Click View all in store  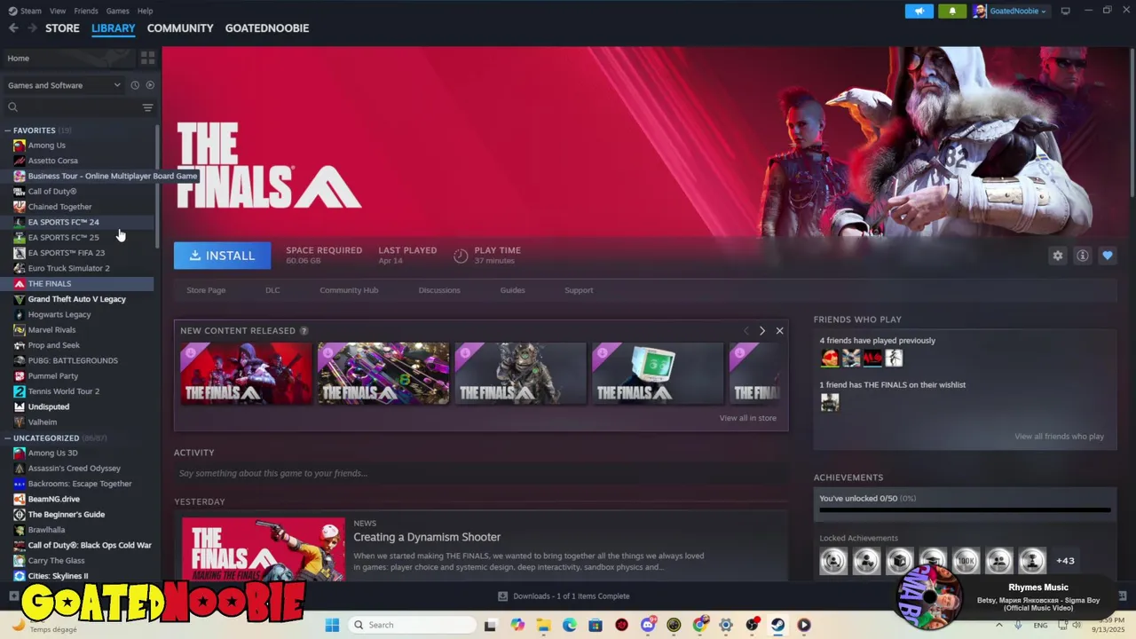(748, 418)
